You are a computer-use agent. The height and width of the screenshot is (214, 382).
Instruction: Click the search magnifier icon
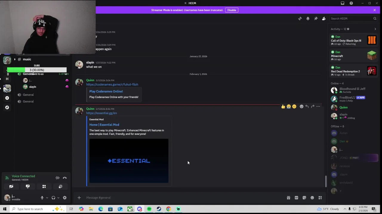click(375, 18)
